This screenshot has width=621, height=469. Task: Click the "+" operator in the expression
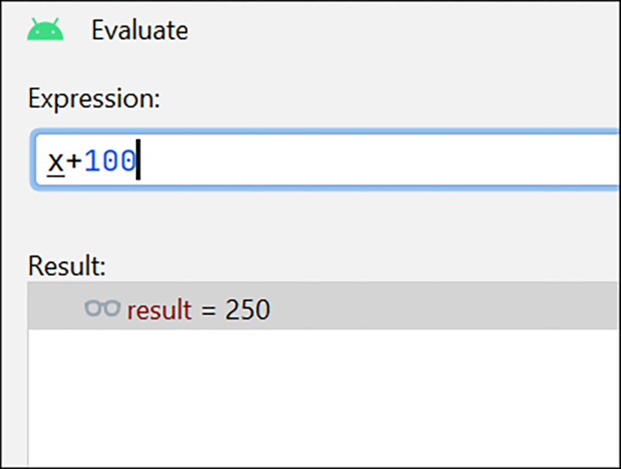74,161
